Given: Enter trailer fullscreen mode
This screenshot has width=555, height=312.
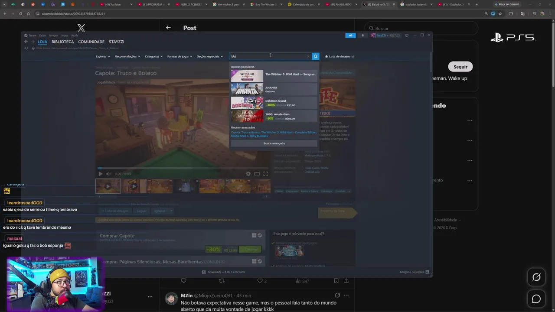Looking at the screenshot, I should click(x=265, y=174).
